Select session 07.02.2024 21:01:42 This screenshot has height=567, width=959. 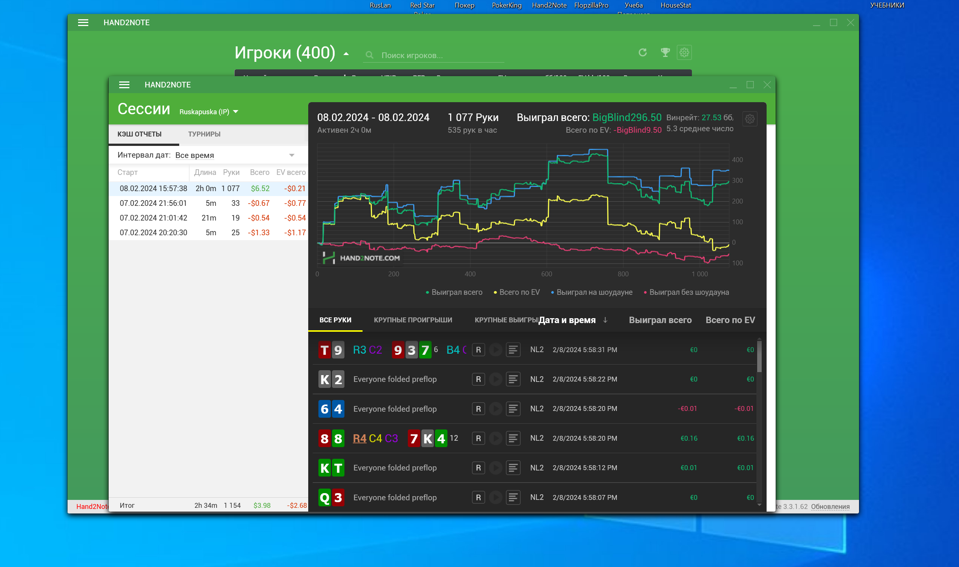pyautogui.click(x=209, y=218)
